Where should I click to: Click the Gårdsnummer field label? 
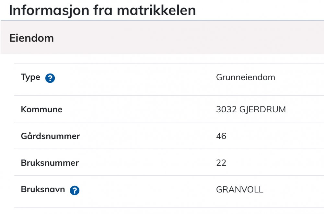pos(50,136)
